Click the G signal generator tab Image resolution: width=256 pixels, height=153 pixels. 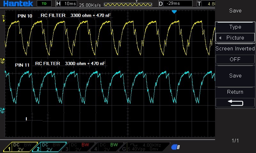coord(145,147)
